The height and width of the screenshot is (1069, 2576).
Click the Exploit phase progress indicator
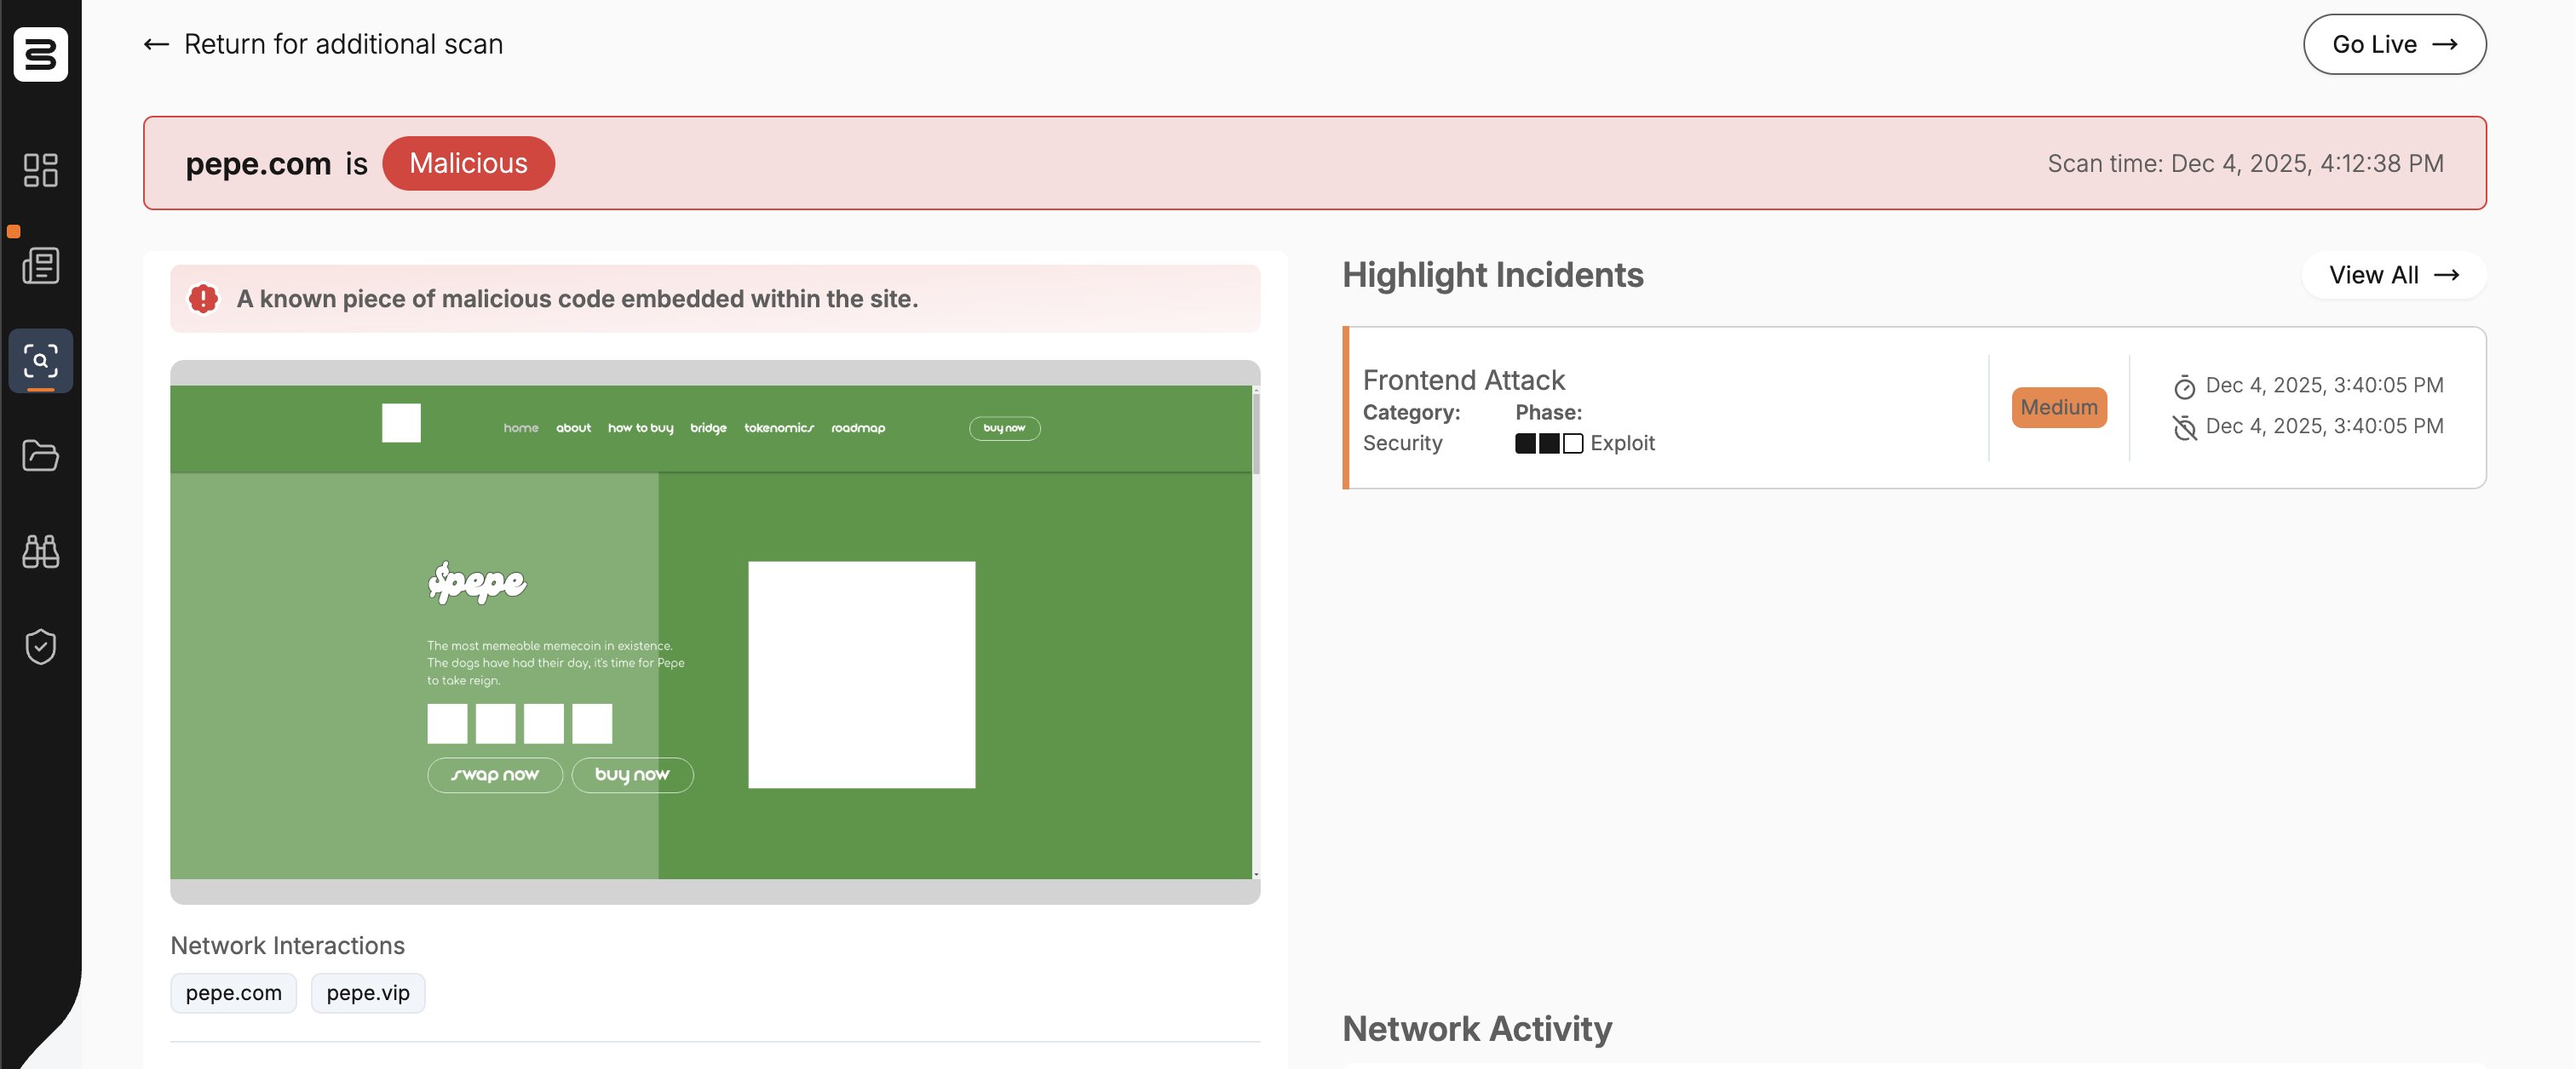coord(1548,443)
